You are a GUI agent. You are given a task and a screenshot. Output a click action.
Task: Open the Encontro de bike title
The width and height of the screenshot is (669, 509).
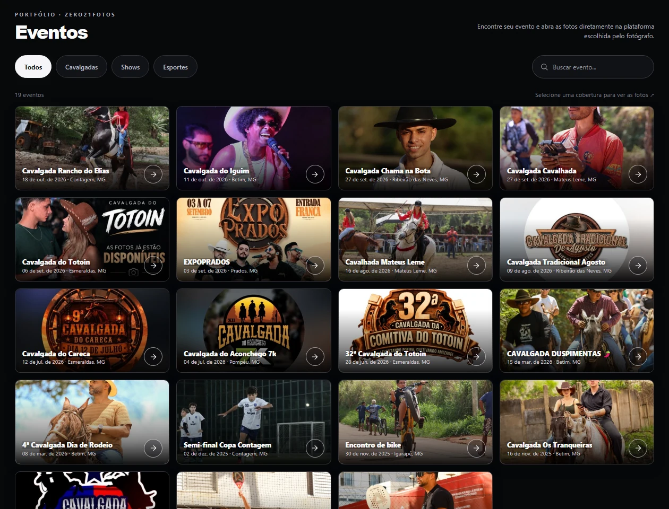[373, 445]
